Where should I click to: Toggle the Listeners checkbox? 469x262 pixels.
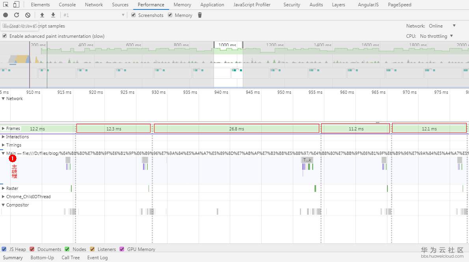[92, 249]
